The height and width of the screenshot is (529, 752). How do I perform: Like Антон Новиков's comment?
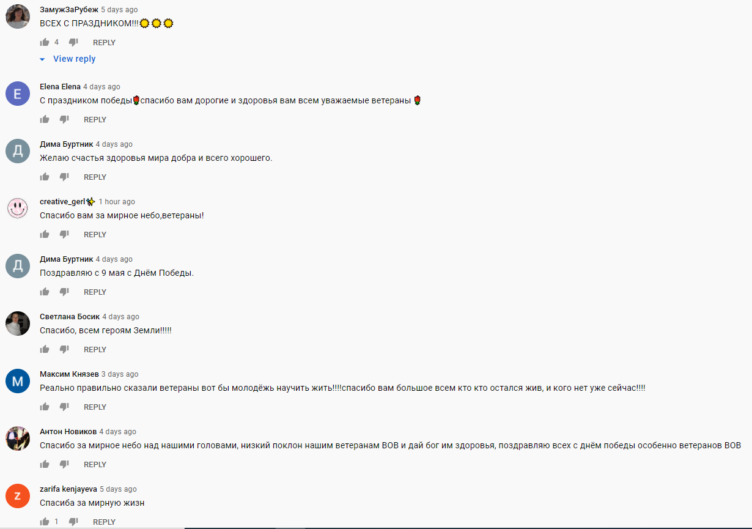[45, 464]
